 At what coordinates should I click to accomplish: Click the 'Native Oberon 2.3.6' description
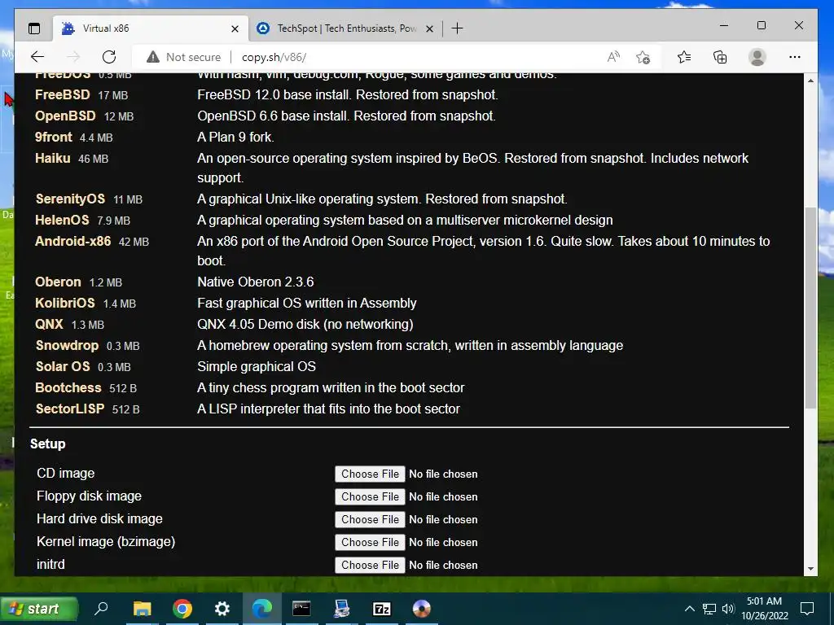point(255,282)
